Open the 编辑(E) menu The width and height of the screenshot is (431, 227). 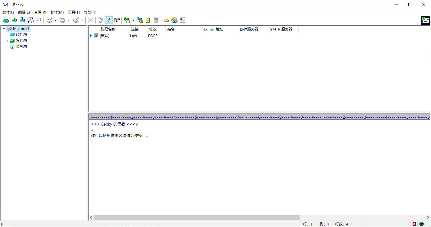click(x=24, y=12)
